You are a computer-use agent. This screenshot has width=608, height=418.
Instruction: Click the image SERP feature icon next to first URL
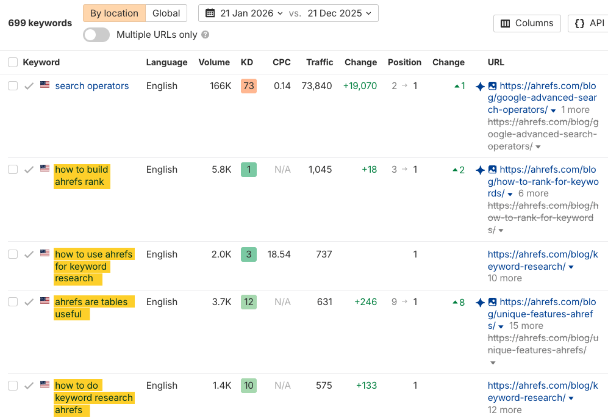pos(493,86)
